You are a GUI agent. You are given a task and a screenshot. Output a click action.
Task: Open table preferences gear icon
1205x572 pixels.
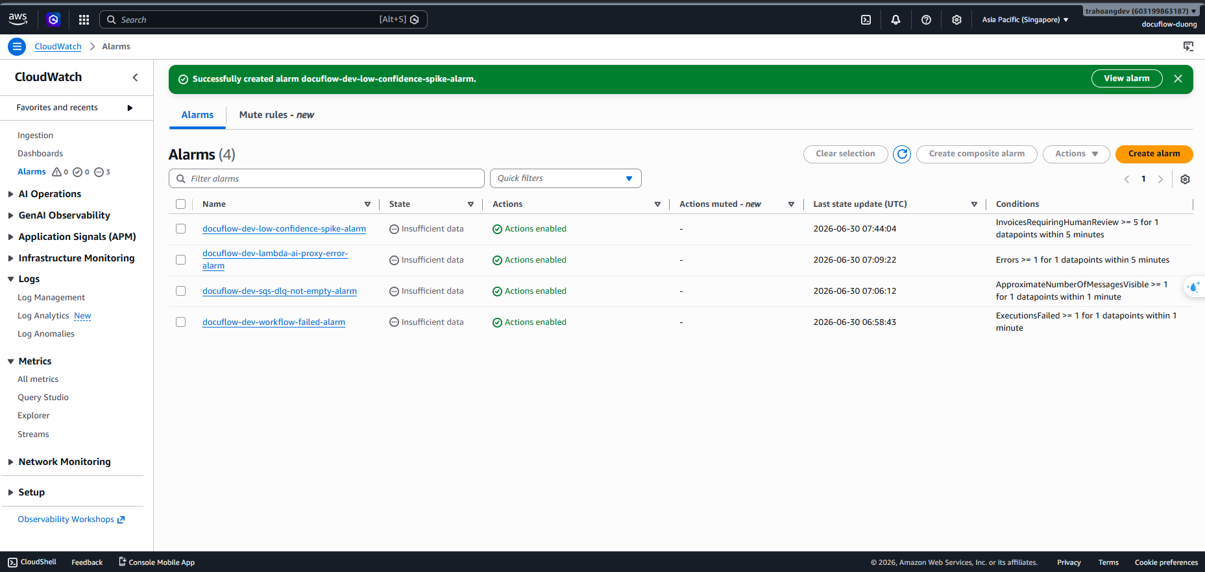coord(1185,179)
